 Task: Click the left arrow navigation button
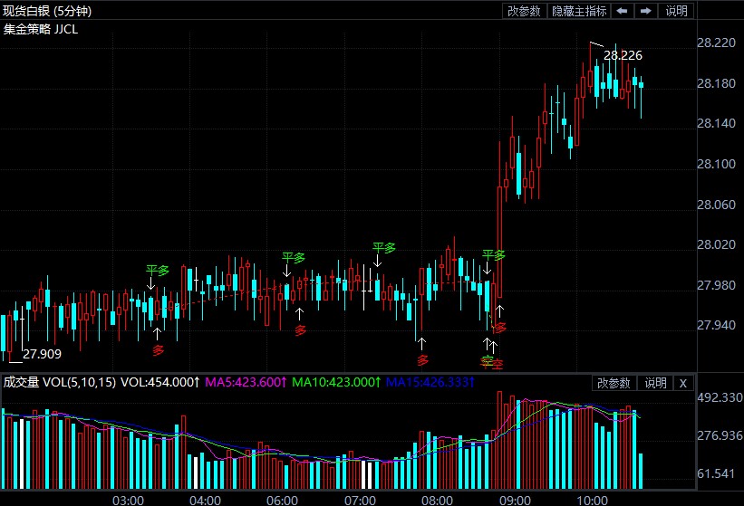point(622,11)
